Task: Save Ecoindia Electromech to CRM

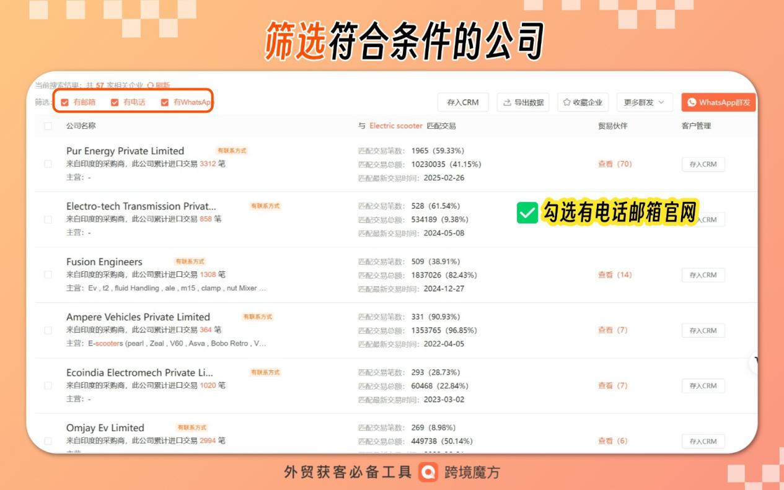Action: (703, 385)
